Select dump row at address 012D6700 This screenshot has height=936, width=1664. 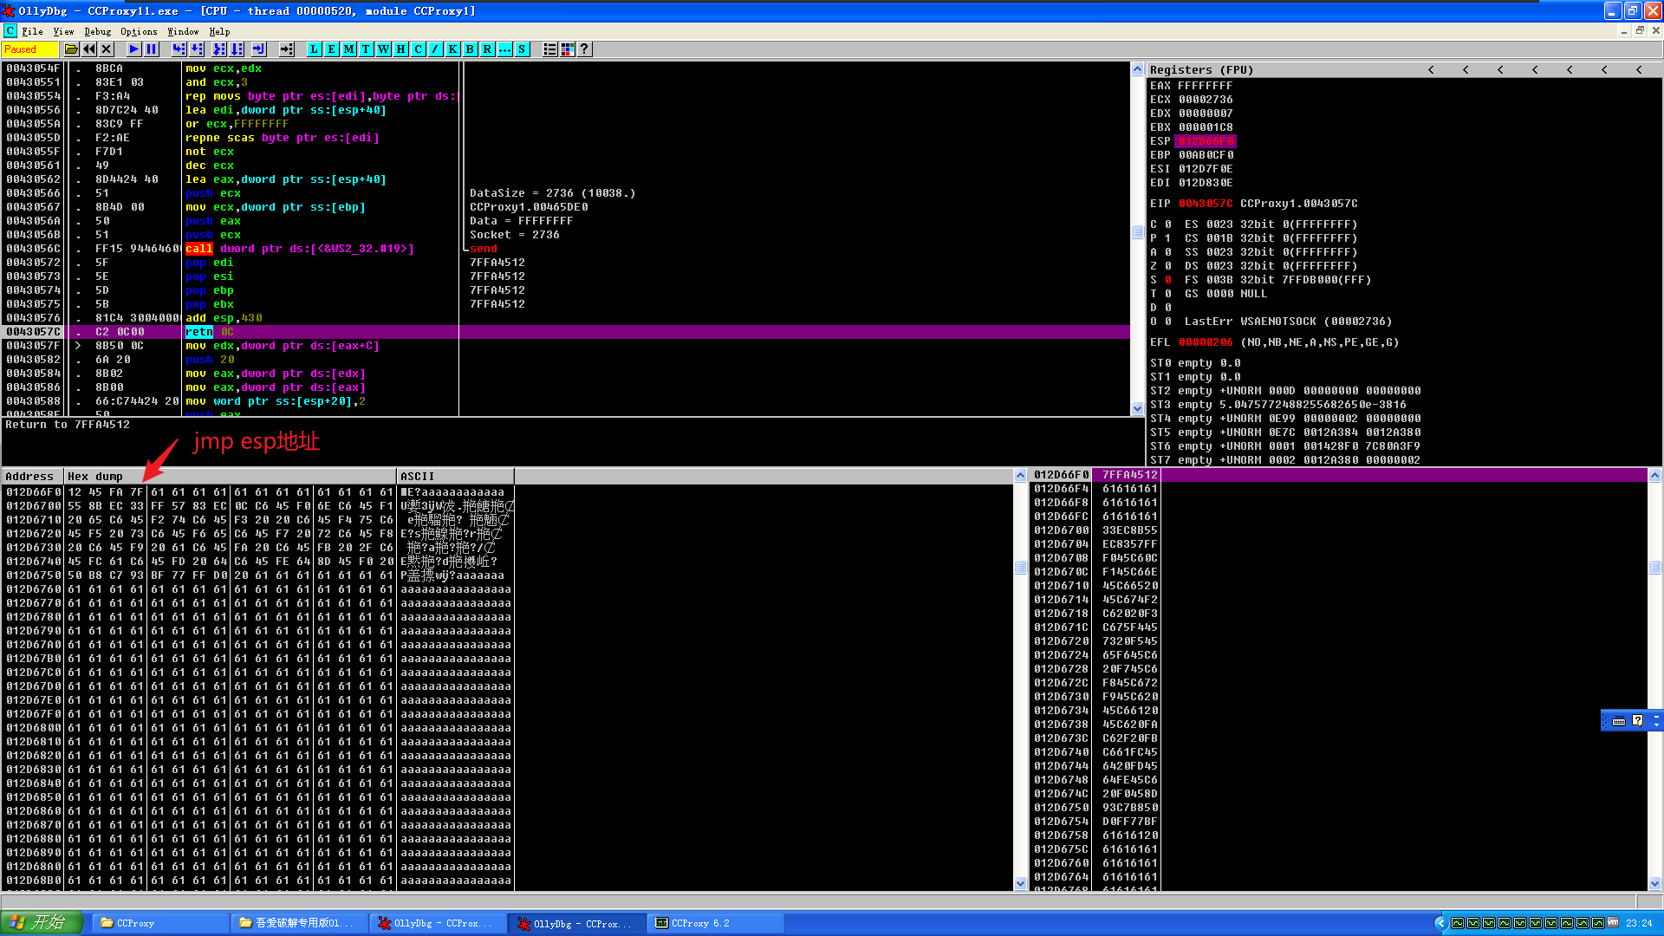(x=258, y=506)
